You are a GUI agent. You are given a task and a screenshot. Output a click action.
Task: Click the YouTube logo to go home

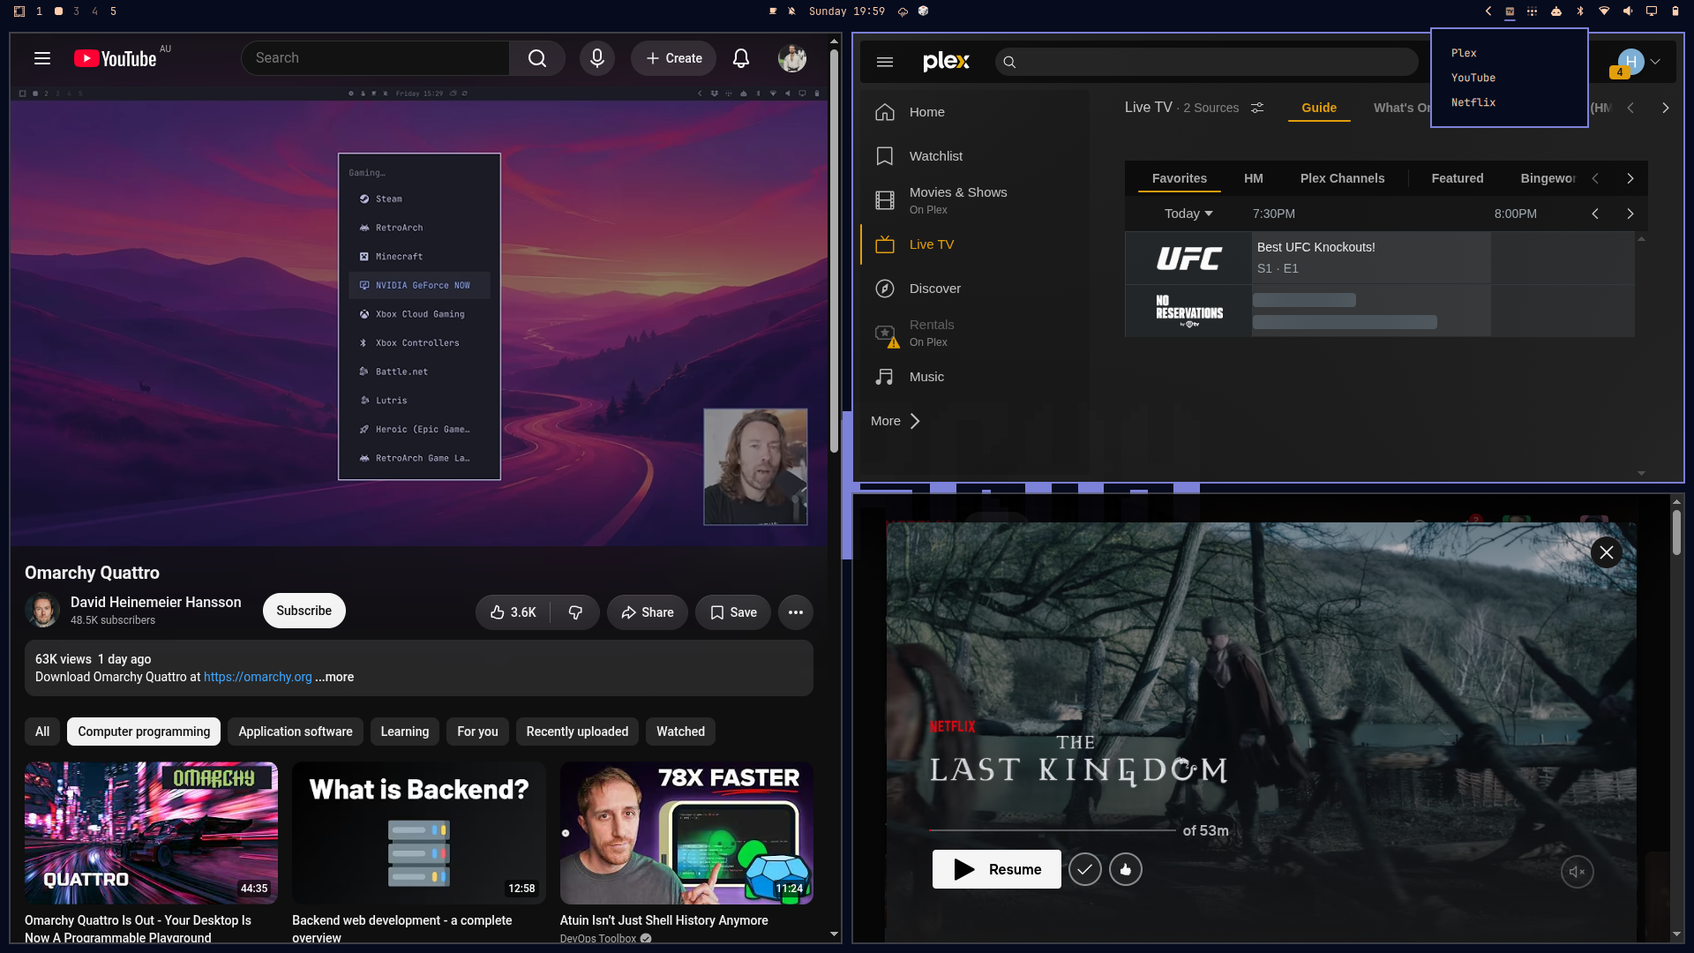click(x=115, y=58)
